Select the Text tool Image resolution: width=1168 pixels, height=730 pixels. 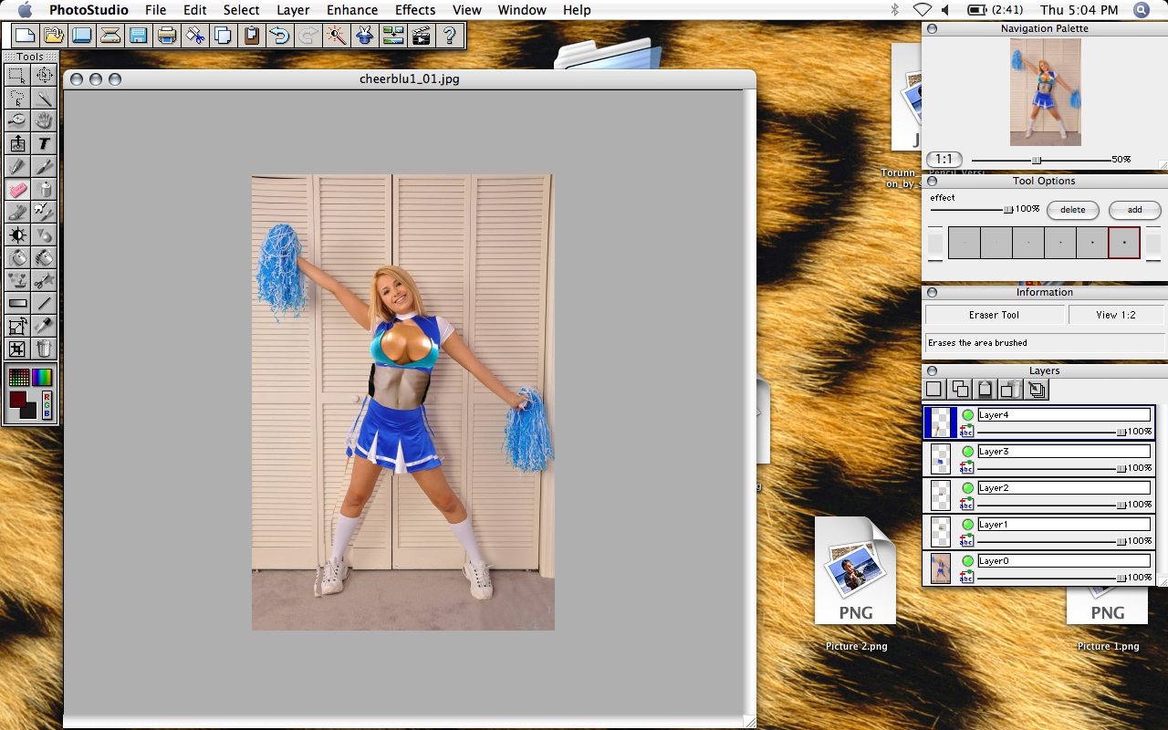pos(44,143)
